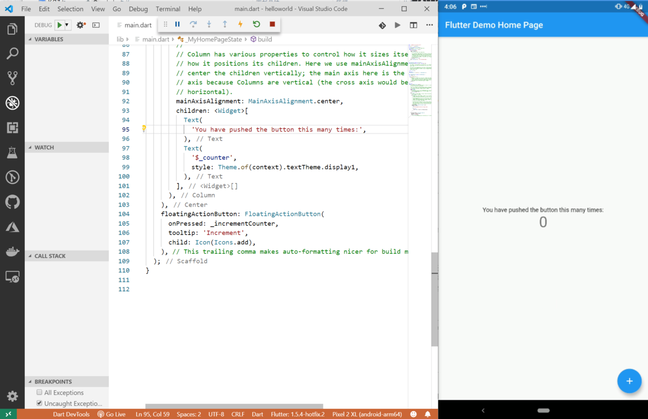Open the Search view in activity bar
Screen dimensions: 648x419
12,53
